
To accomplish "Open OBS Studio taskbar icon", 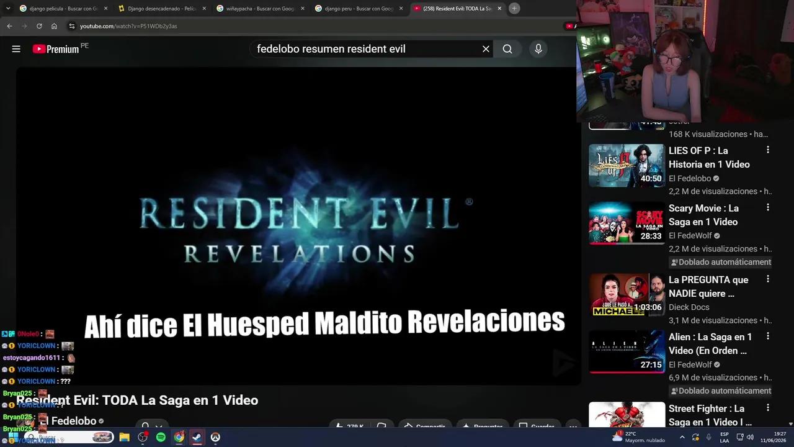I will (143, 437).
